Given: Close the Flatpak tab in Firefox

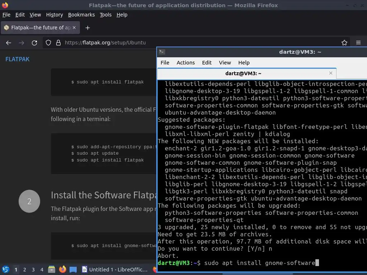Looking at the screenshot, I should pyautogui.click(x=74, y=28).
